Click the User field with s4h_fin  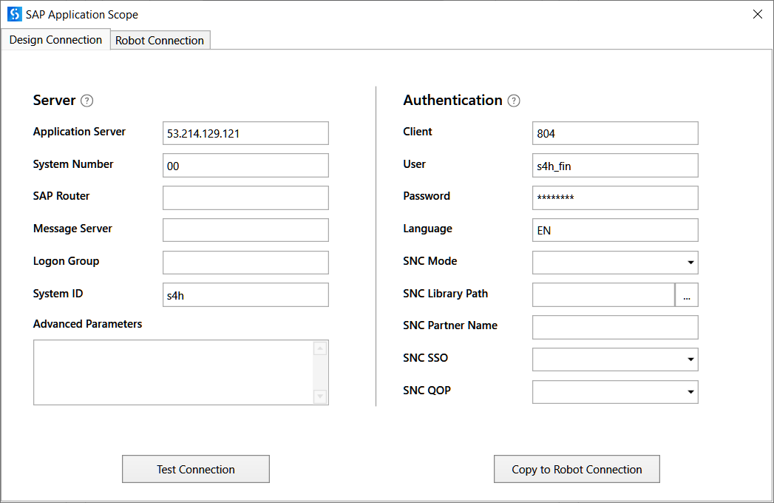tap(615, 166)
